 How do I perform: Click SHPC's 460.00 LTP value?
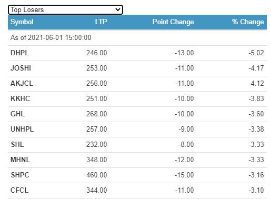(x=97, y=175)
